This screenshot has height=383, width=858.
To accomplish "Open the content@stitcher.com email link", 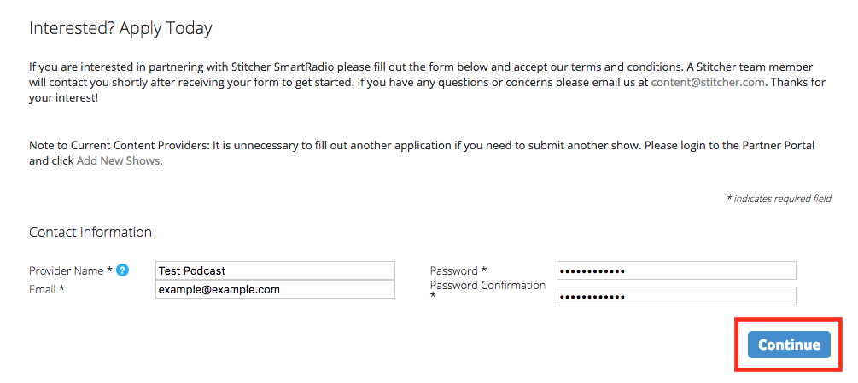I will pyautogui.click(x=708, y=83).
